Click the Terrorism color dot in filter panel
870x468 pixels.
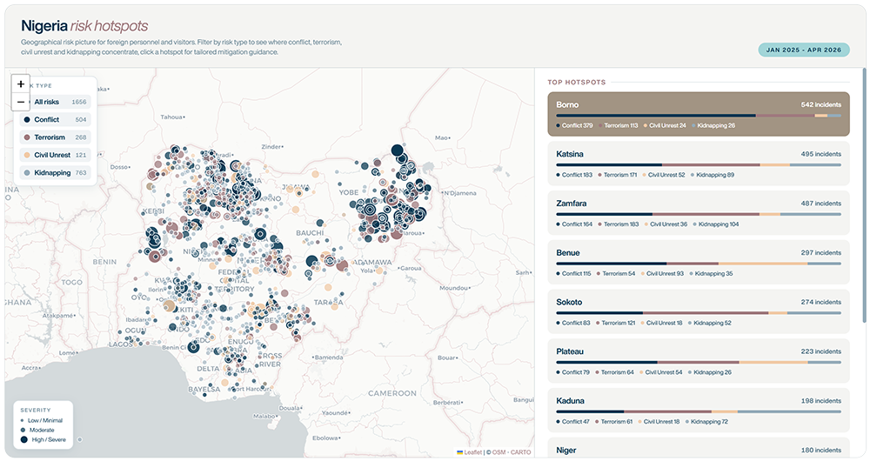(x=27, y=137)
